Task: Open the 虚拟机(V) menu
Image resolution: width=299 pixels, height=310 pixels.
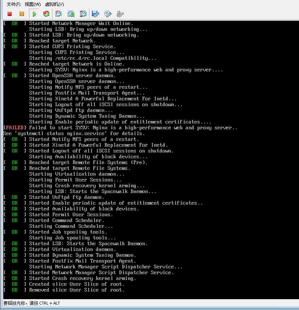Action: click(x=55, y=4)
